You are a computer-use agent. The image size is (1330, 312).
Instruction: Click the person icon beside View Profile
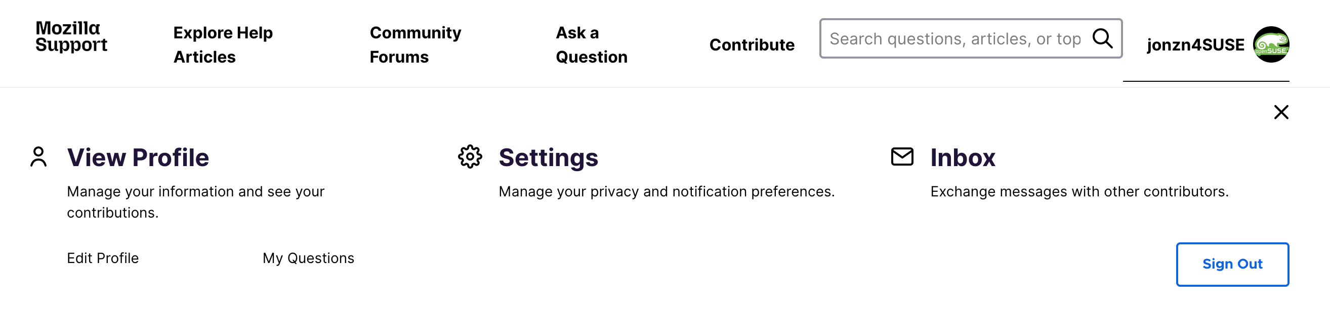point(39,157)
